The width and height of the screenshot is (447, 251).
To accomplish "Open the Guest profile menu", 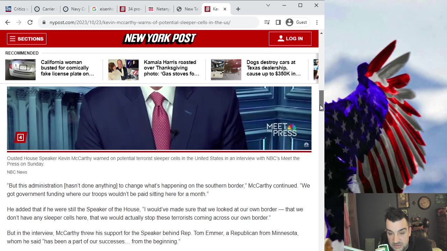I will point(296,22).
